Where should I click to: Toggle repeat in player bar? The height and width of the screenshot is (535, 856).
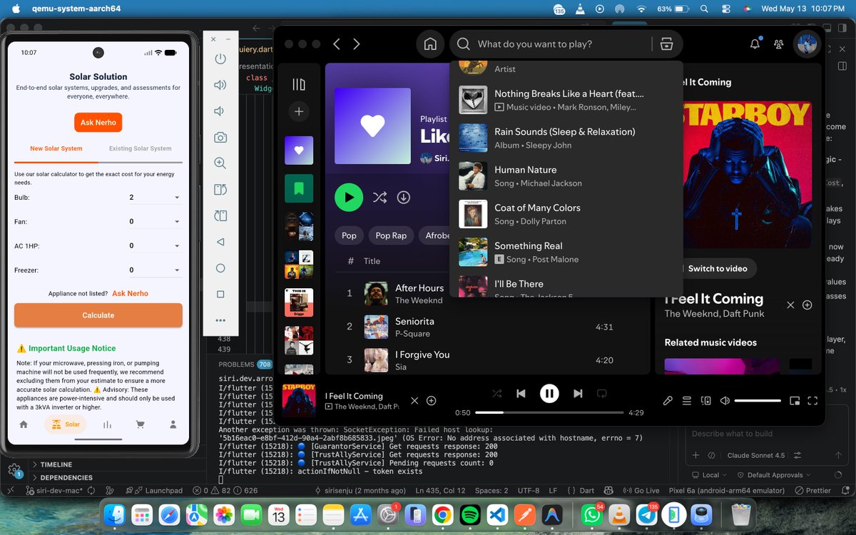601,393
